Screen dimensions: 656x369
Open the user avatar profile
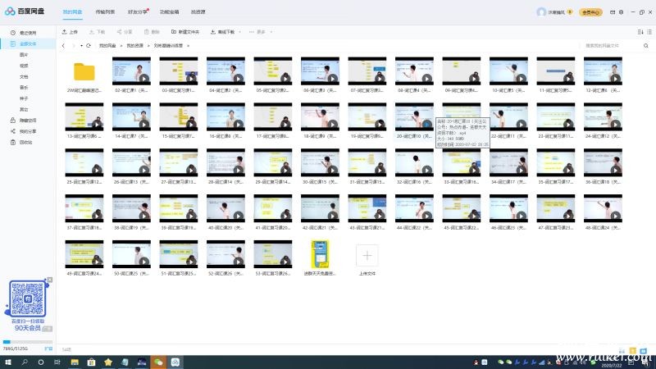(x=541, y=12)
